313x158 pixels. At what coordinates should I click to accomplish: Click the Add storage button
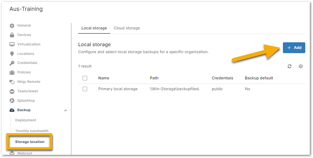tap(294, 48)
